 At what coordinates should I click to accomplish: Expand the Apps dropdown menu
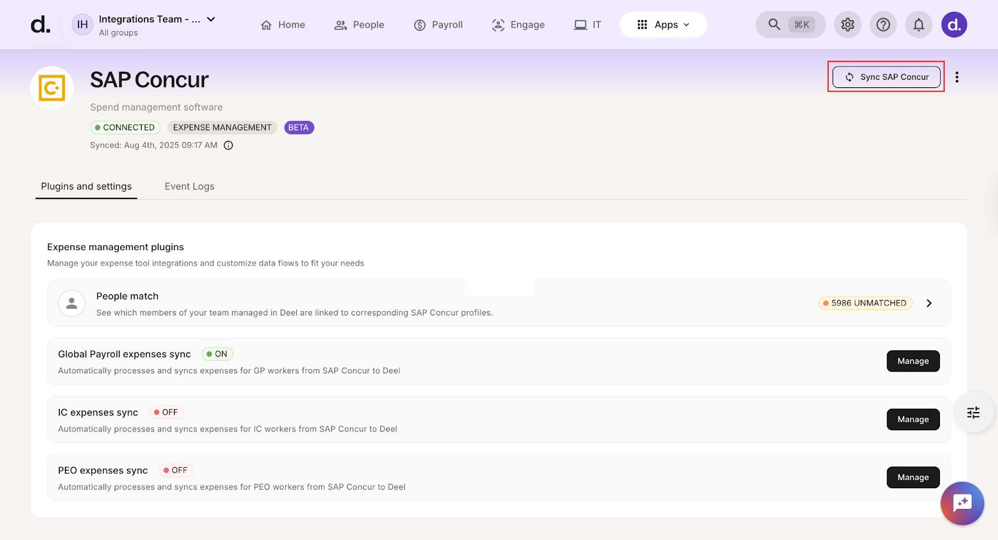pos(663,25)
